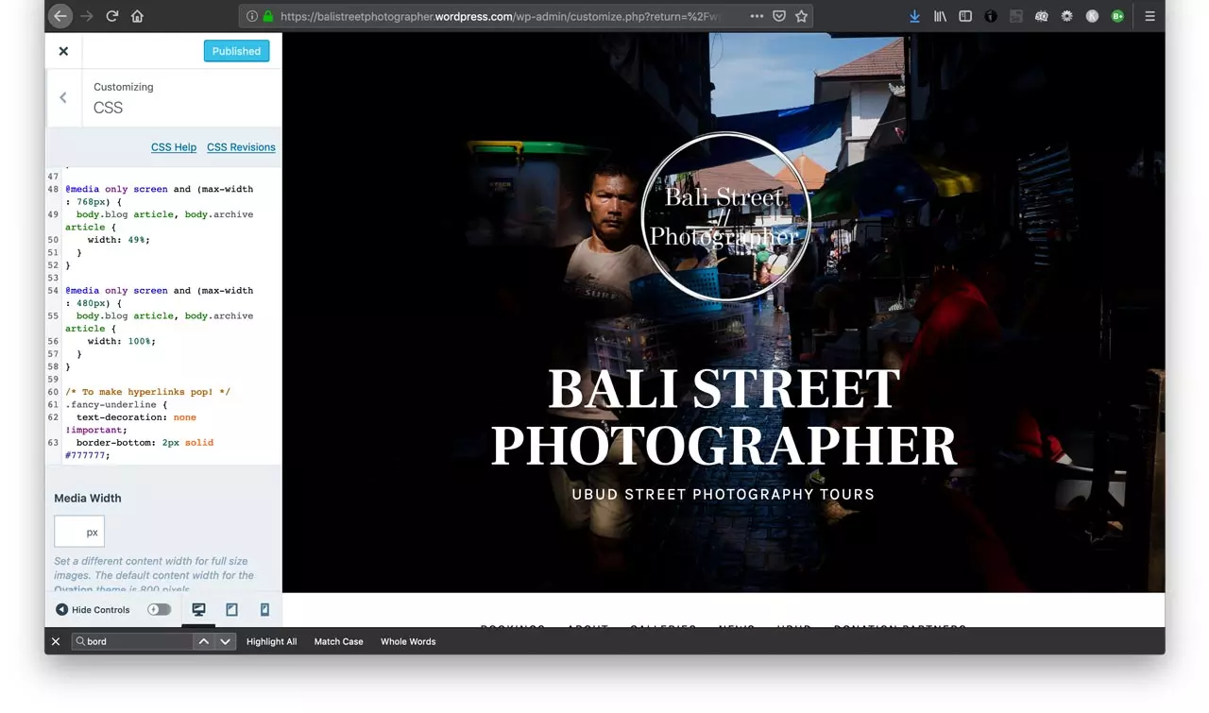The image size is (1209, 713).
Task: Go back with Firefox's back arrow
Action: [x=60, y=16]
